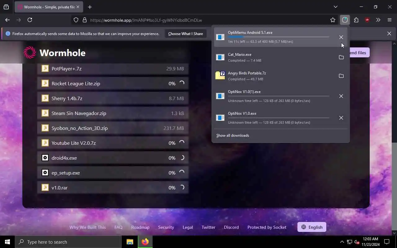Open the Firefox application menu
397x248 pixels.
click(390, 20)
